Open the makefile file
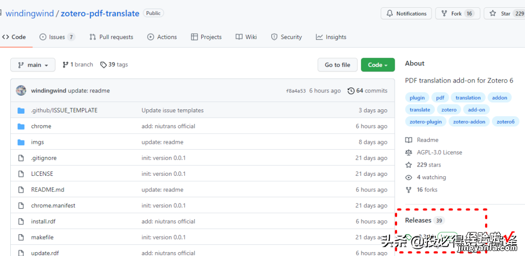Viewport: 525px width, 256px height. pyautogui.click(x=42, y=237)
